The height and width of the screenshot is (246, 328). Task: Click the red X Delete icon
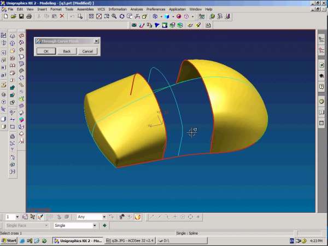(x=62, y=16)
